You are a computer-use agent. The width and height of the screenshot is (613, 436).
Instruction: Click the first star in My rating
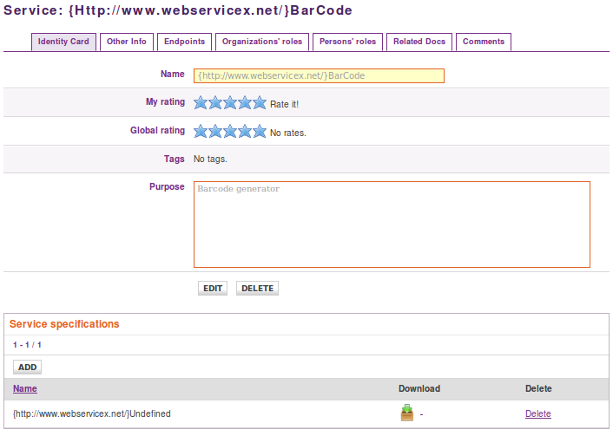tap(201, 103)
